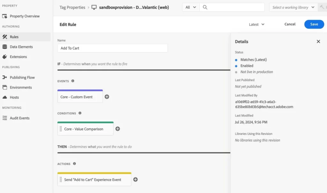This screenshot has height=193, width=327.
Task: Close the Details panel
Action: (x=318, y=42)
